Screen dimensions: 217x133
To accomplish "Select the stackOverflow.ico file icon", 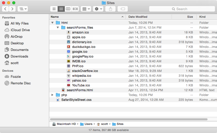I will coord(69,71).
